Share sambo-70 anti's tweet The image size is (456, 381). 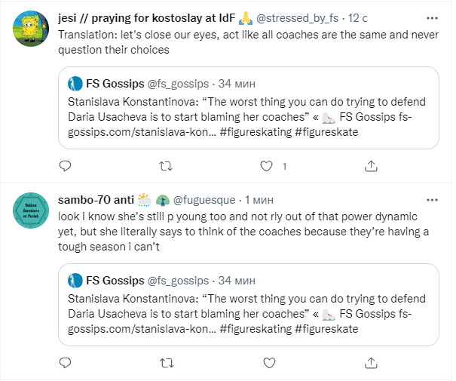pyautogui.click(x=370, y=363)
